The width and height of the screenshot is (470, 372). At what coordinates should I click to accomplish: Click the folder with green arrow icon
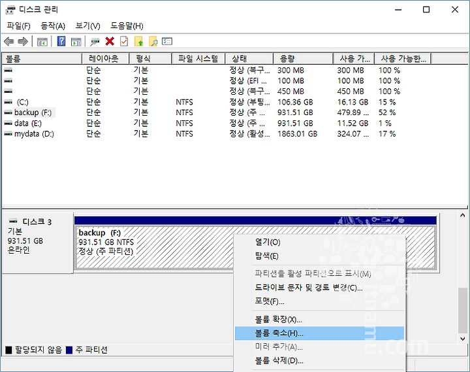[x=139, y=41]
